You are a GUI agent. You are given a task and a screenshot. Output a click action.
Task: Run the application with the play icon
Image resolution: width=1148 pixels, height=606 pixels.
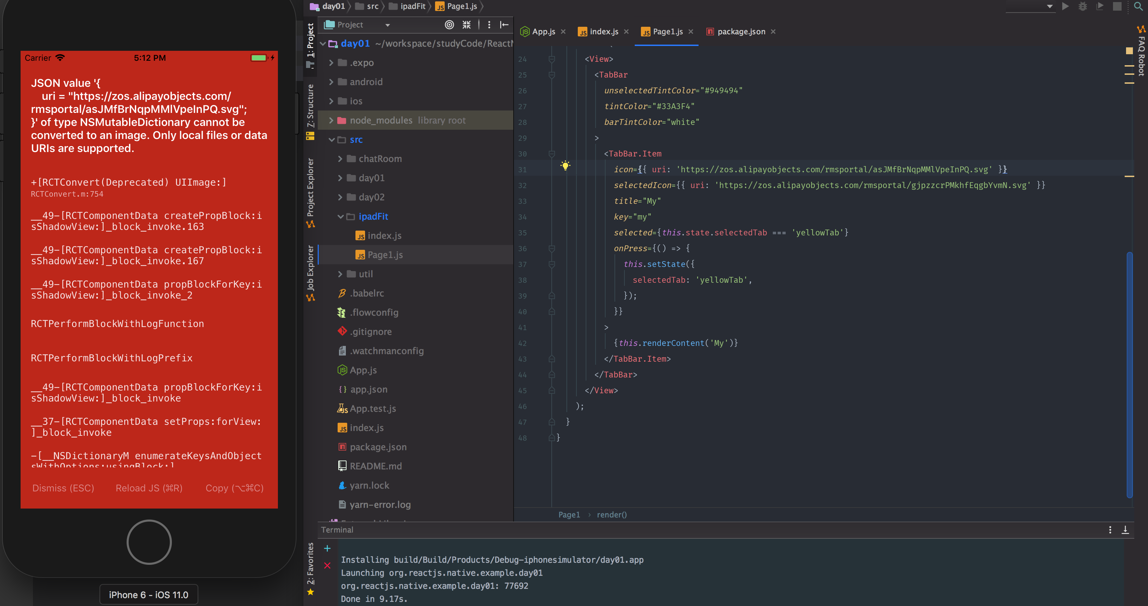point(1065,7)
